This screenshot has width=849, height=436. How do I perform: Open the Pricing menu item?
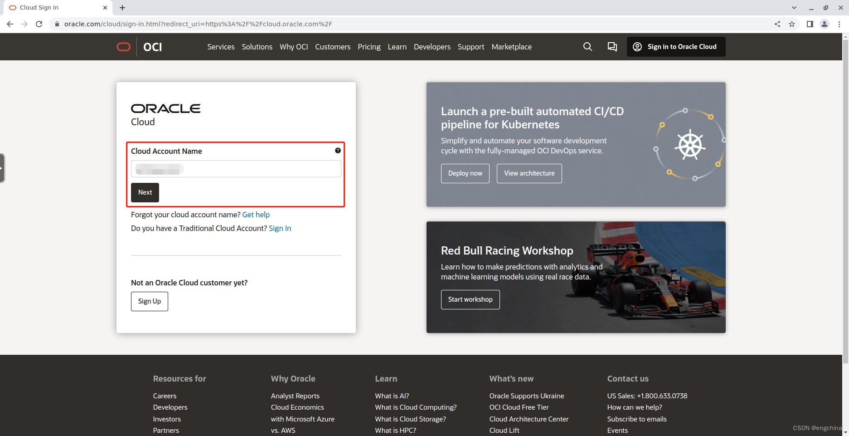[x=369, y=47]
